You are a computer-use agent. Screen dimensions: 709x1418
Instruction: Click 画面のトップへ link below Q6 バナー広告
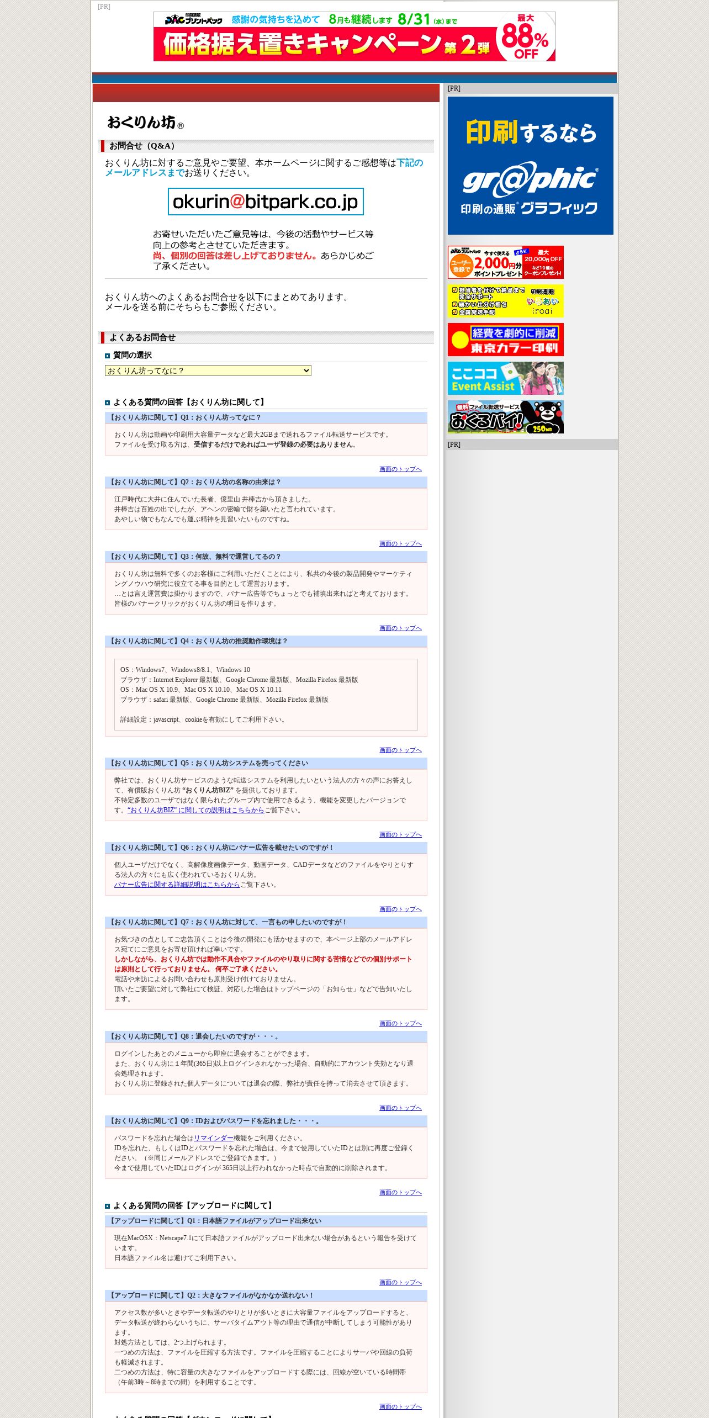tap(400, 909)
